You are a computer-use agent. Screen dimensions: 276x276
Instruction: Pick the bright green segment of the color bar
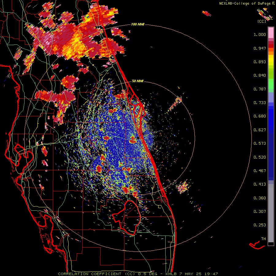[271, 84]
